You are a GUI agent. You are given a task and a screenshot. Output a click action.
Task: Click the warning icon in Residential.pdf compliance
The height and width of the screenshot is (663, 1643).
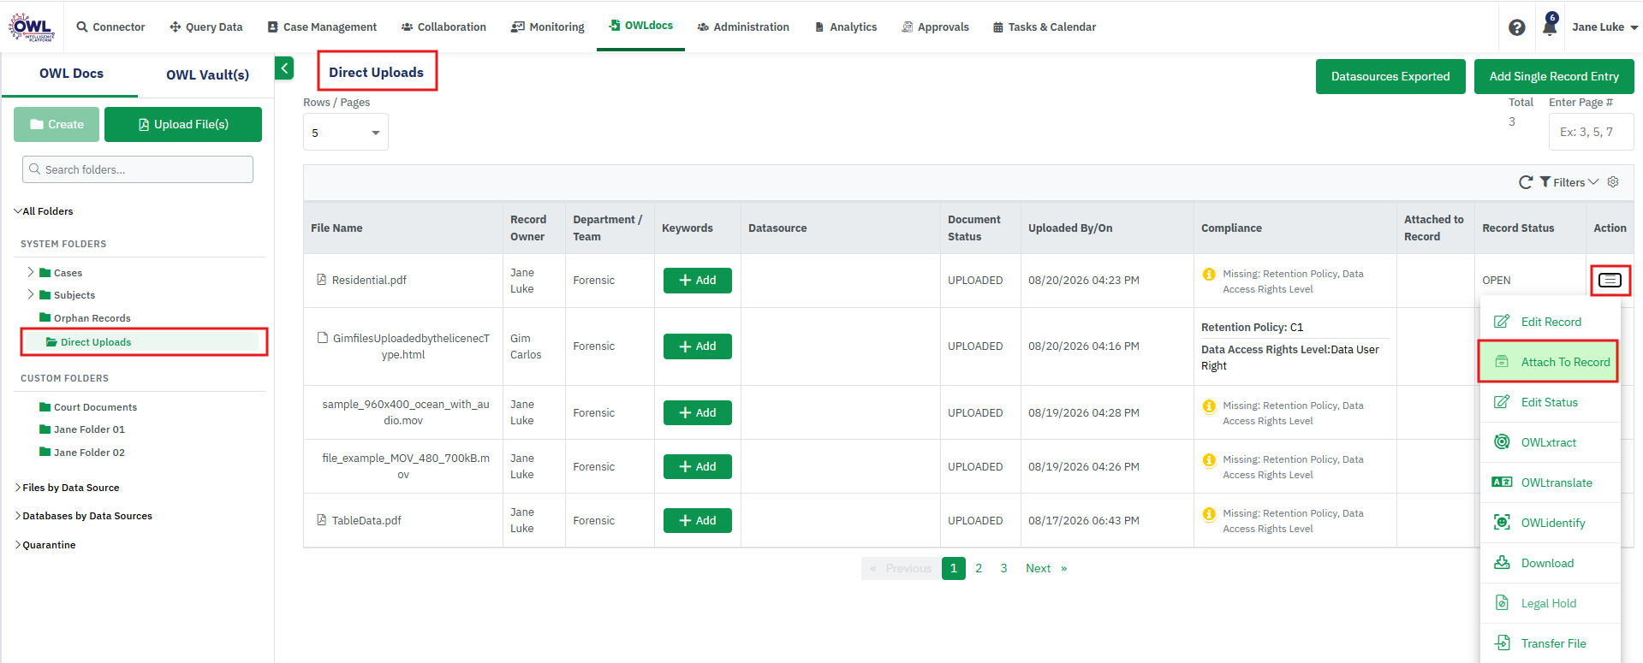pos(1209,275)
